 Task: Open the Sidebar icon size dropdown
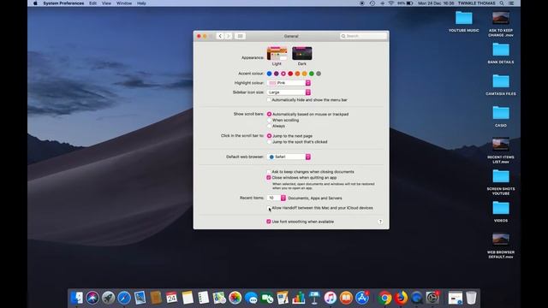289,92
